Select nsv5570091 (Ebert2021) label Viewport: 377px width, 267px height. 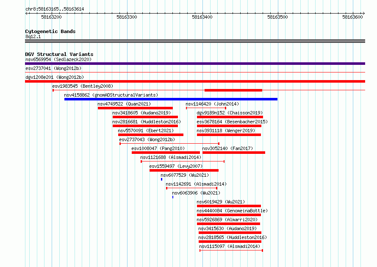(146, 131)
